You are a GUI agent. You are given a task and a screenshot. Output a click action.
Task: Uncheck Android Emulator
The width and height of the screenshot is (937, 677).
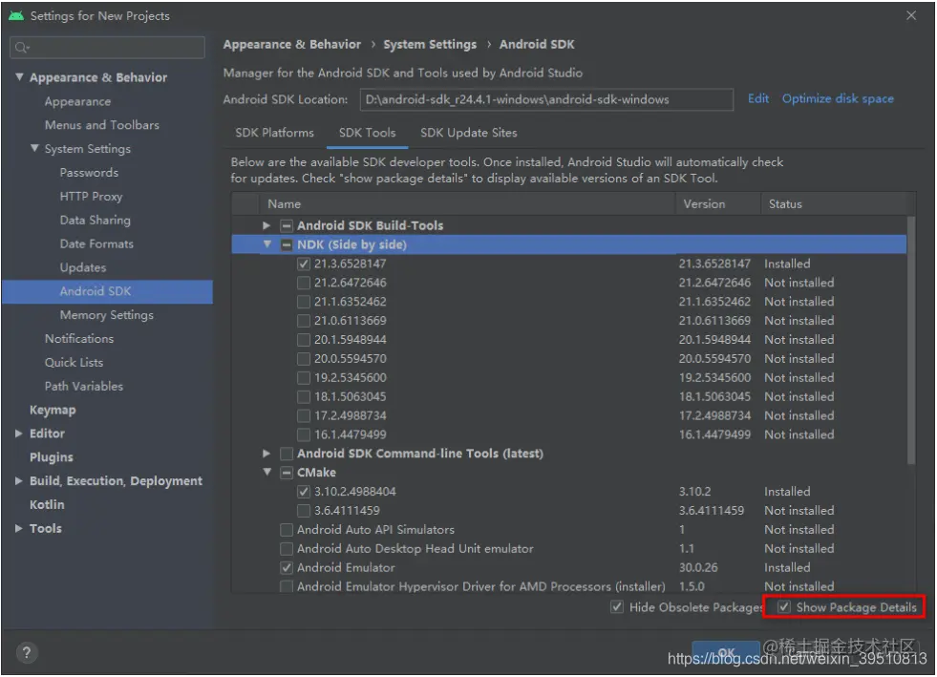click(x=287, y=567)
